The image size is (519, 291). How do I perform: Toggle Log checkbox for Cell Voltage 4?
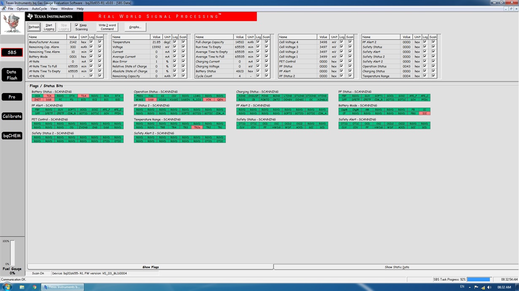pos(341,42)
